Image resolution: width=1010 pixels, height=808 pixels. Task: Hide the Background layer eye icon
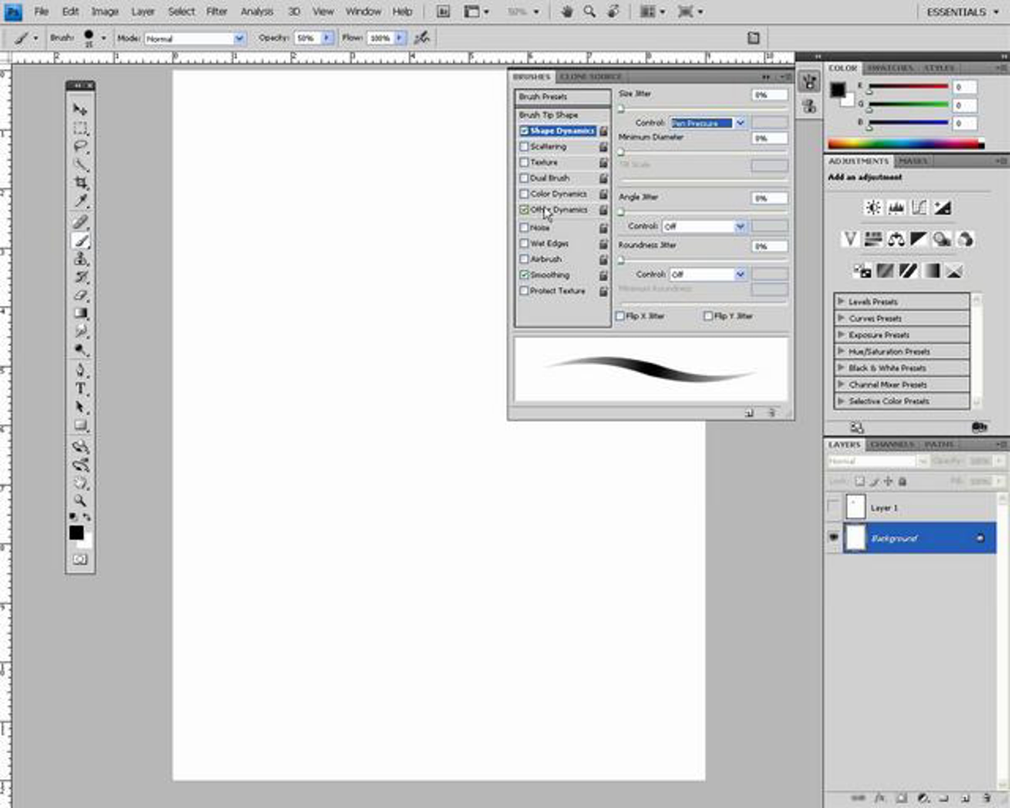[834, 537]
